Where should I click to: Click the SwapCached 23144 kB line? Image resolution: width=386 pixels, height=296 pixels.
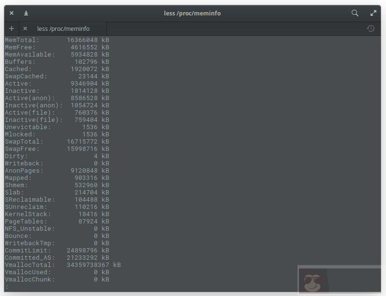click(x=57, y=76)
